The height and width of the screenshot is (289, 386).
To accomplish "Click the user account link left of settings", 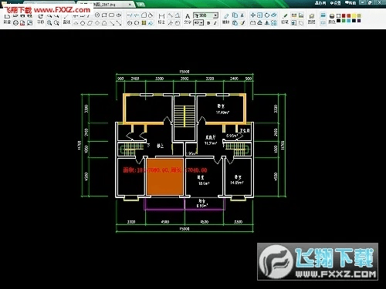I will click(x=320, y=3).
